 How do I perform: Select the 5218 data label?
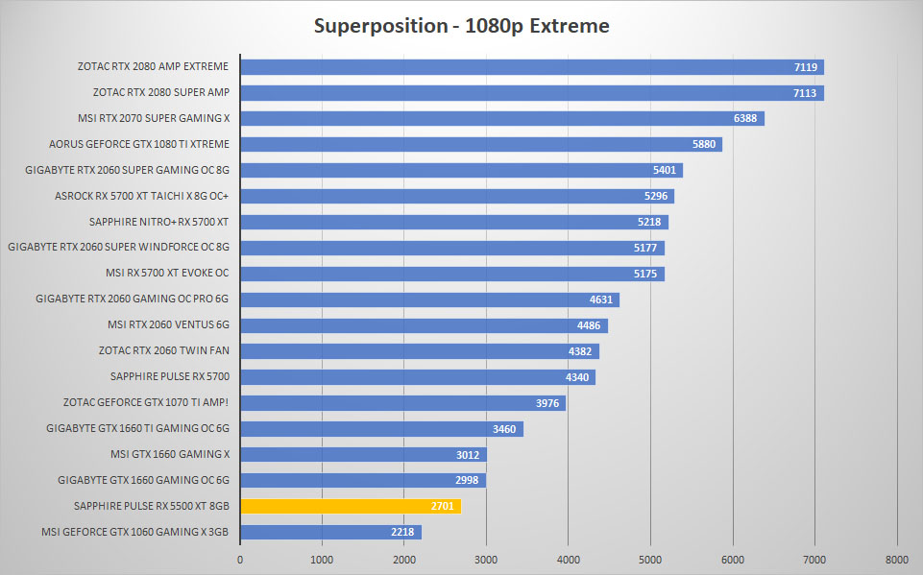click(648, 222)
